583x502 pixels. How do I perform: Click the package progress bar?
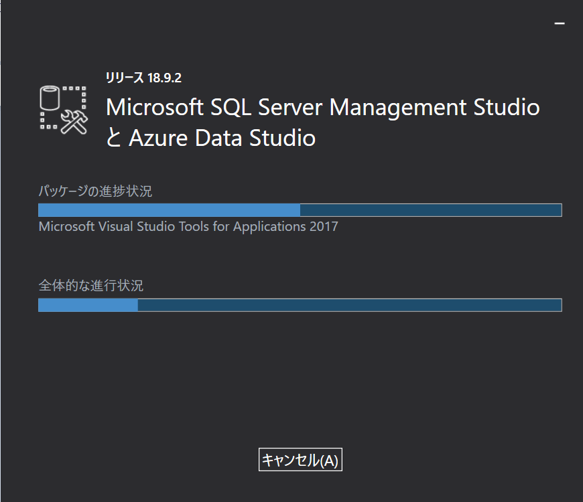tap(300, 210)
